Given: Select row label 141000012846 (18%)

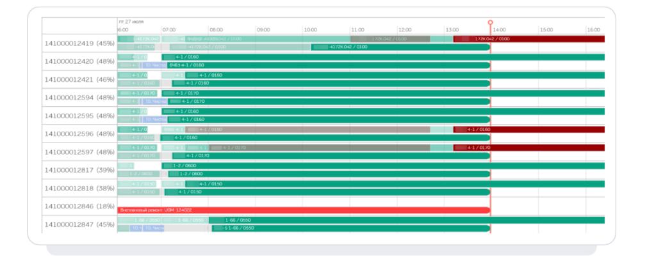Looking at the screenshot, I should tap(79, 206).
